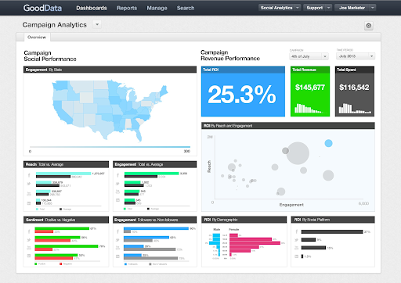Go to the Reports menu
The height and width of the screenshot is (283, 401).
(x=127, y=8)
